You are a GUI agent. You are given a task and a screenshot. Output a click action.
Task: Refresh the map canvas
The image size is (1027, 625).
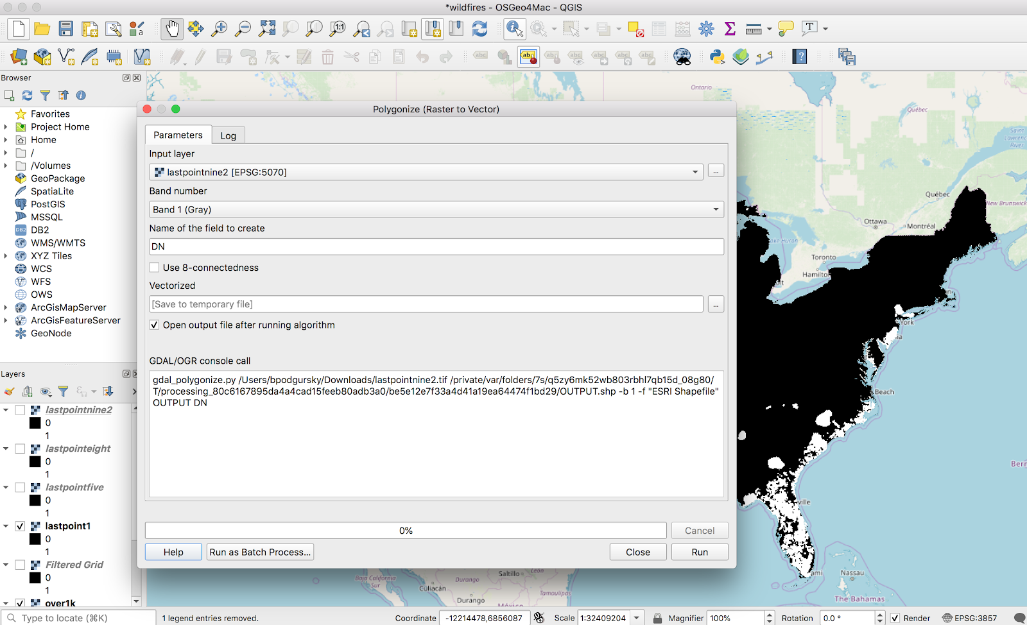479,29
